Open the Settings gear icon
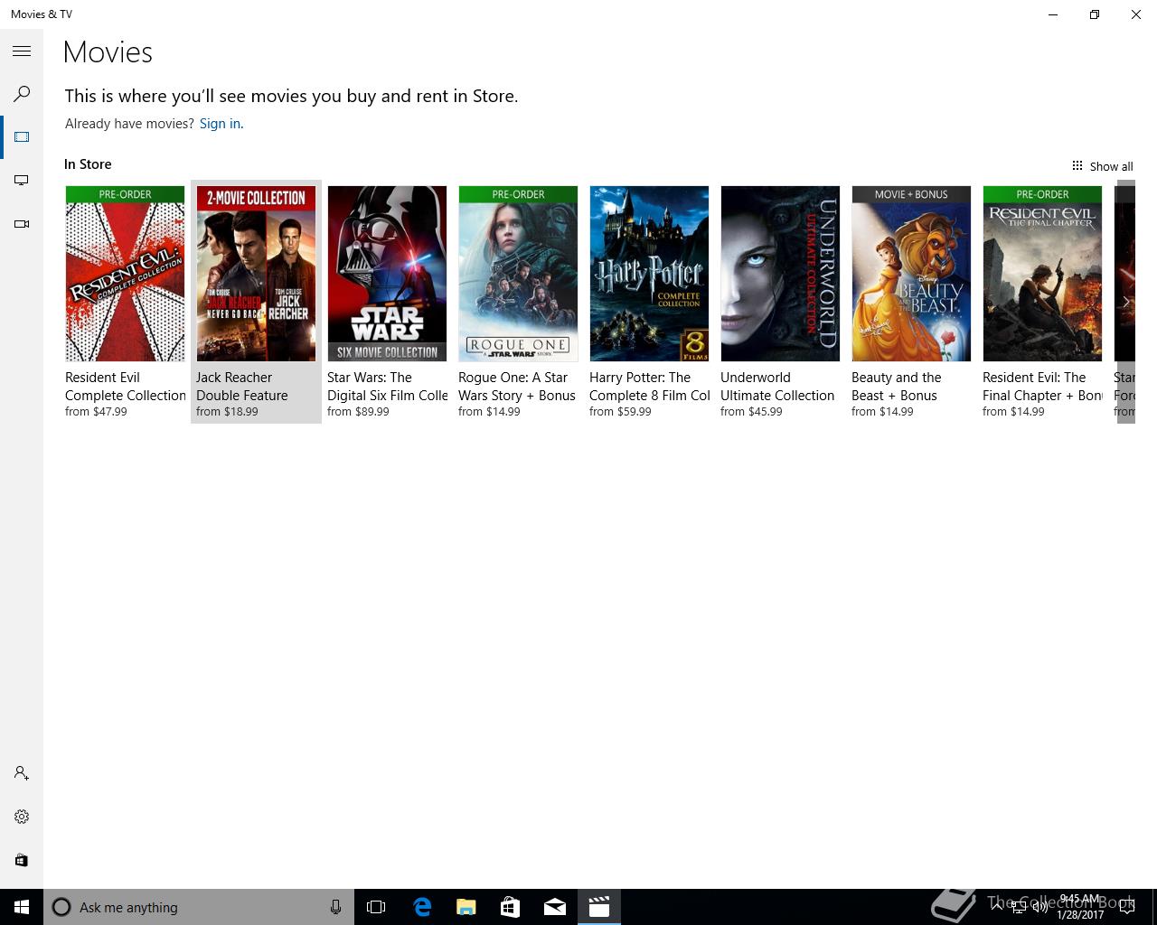Viewport: 1157px width, 925px height. pyautogui.click(x=22, y=817)
